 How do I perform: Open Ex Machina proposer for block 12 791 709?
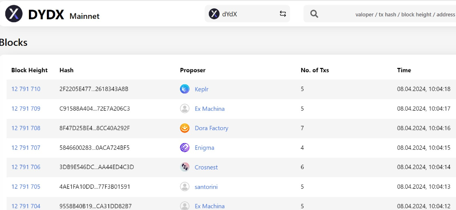[x=210, y=109]
